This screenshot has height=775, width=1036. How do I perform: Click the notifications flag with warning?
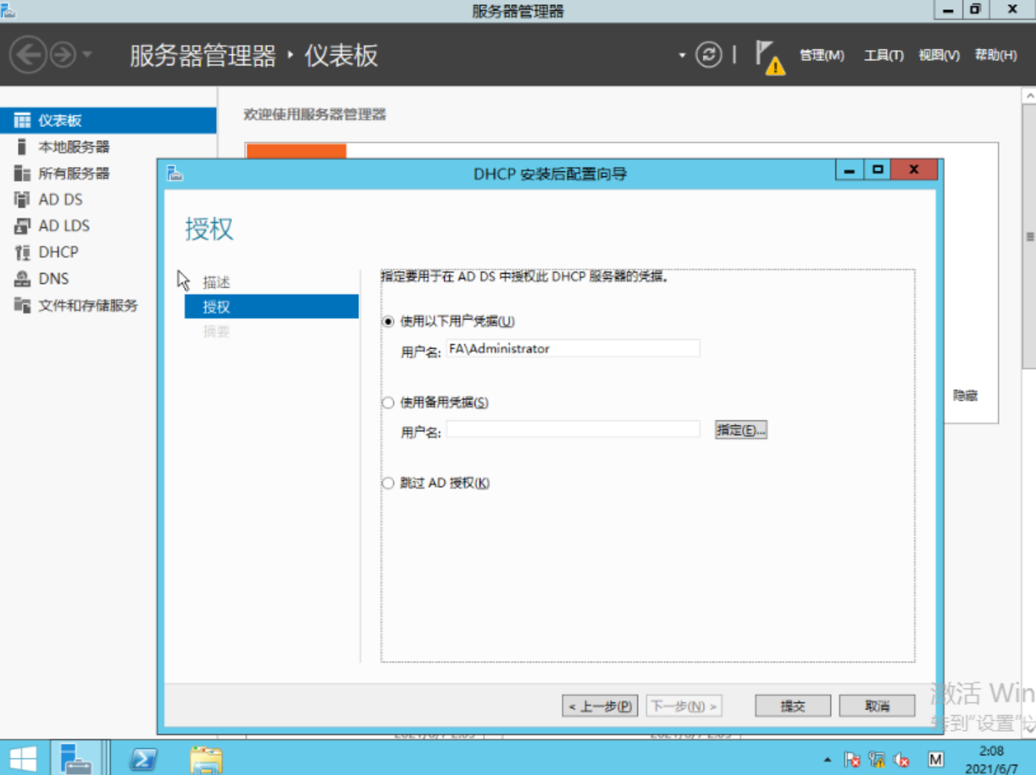click(x=767, y=55)
